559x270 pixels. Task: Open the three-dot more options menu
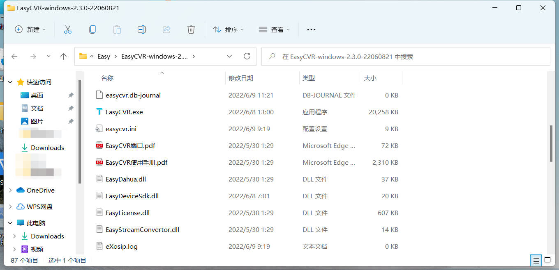[311, 29]
